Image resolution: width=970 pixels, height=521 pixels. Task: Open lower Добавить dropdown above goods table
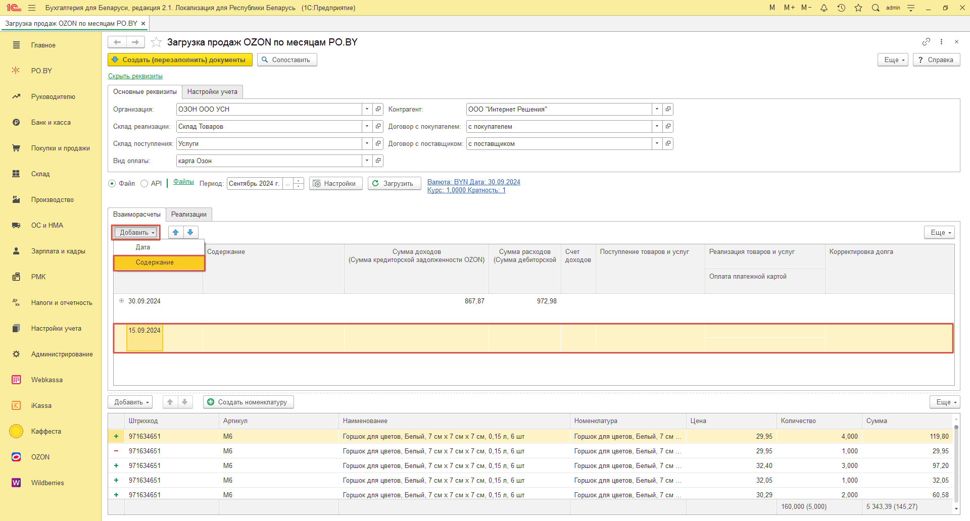[x=130, y=402]
